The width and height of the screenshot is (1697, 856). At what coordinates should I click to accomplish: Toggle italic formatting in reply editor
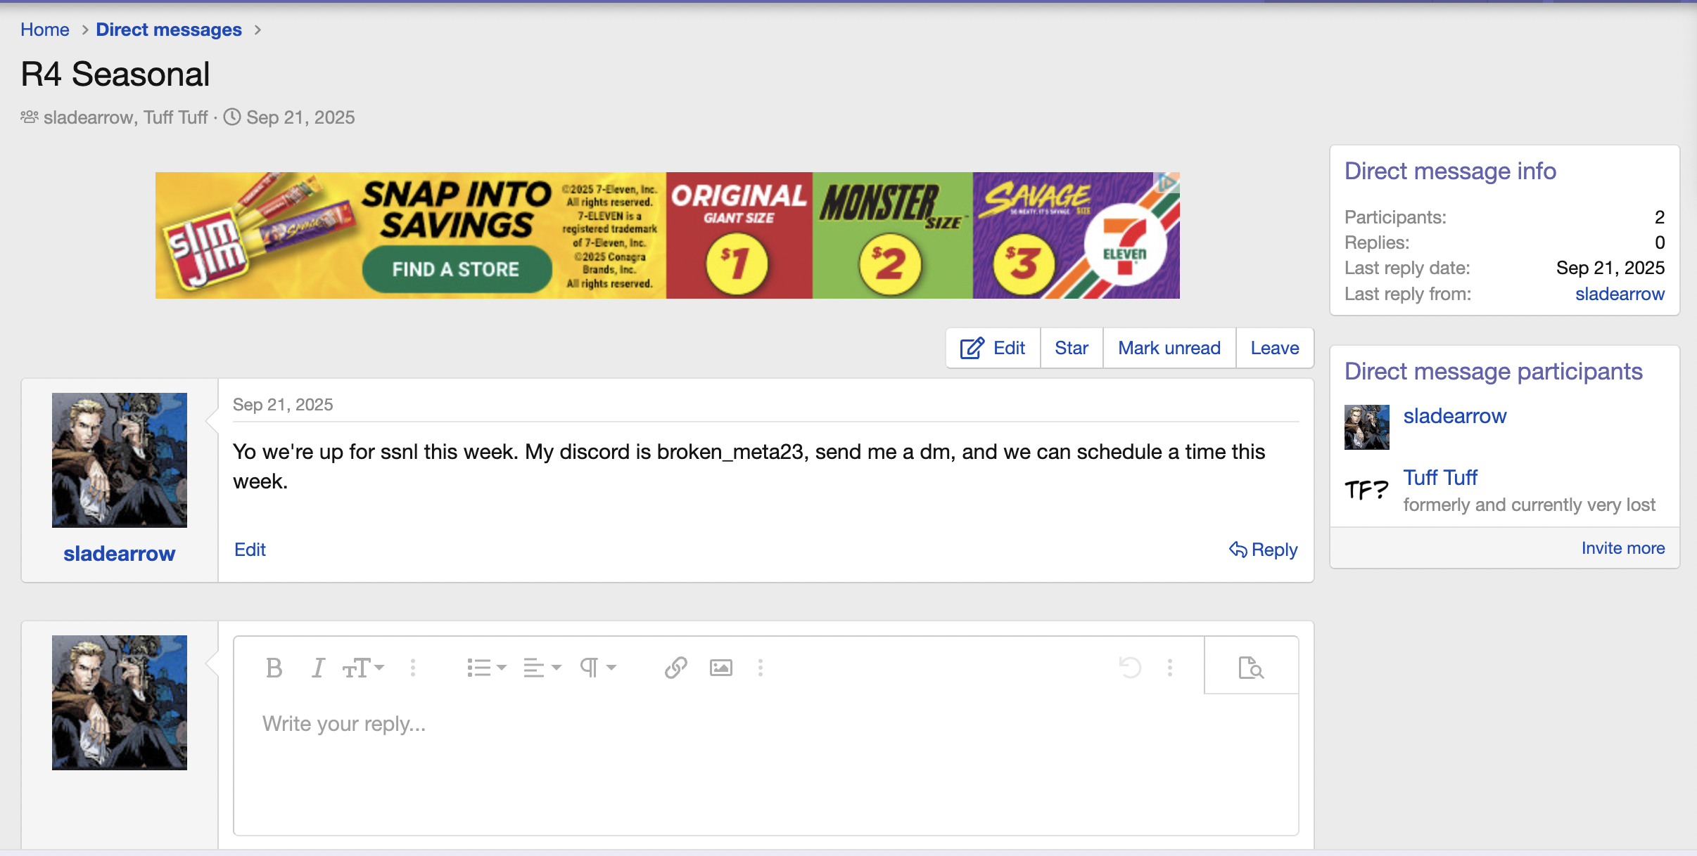pyautogui.click(x=318, y=667)
